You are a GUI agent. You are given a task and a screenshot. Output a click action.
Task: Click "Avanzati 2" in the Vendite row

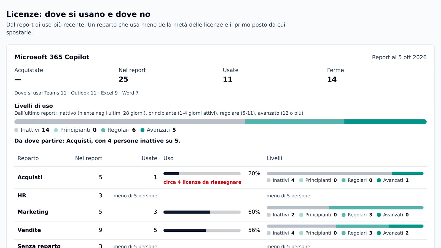coord(393,233)
